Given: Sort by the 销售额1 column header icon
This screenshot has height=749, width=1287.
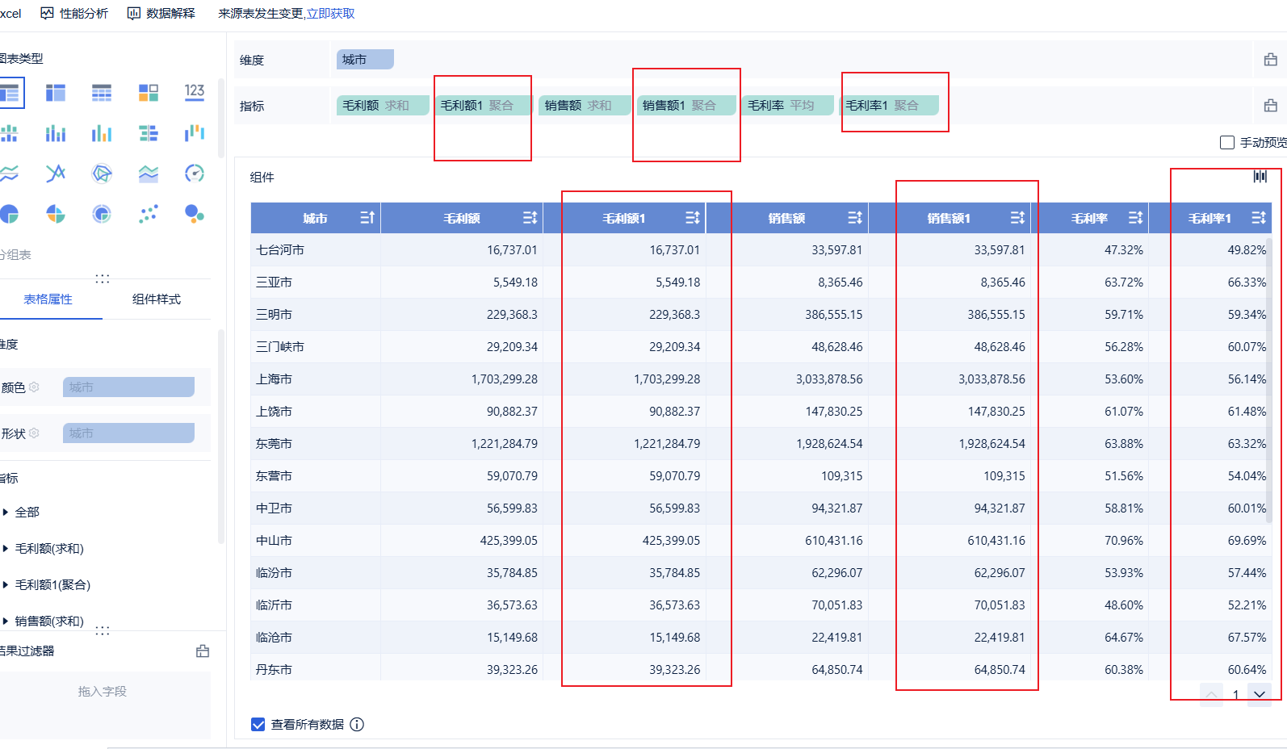Looking at the screenshot, I should point(1017,218).
